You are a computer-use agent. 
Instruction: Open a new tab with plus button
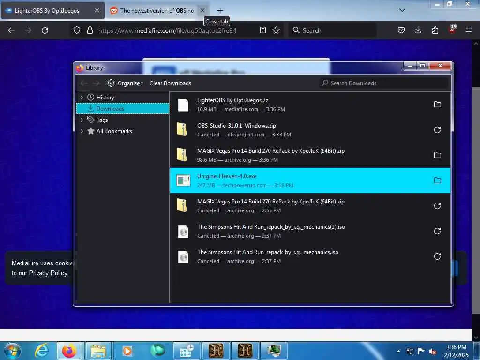click(x=220, y=11)
